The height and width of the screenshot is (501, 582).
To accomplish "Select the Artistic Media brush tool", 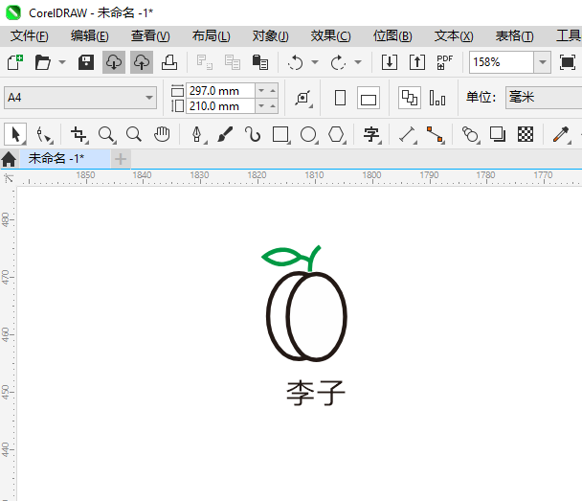I will coord(225,134).
